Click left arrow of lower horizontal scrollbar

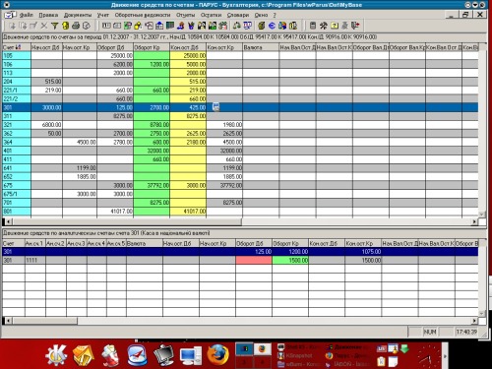coord(9,321)
